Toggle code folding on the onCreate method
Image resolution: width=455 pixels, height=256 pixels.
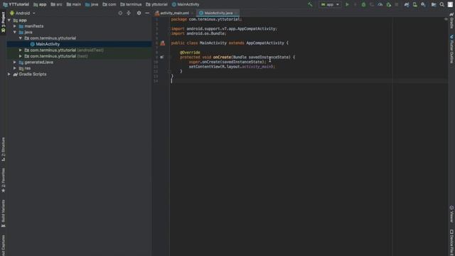click(x=169, y=57)
